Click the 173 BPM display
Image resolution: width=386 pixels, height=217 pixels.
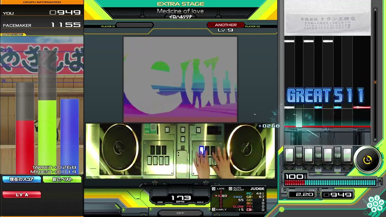click(181, 198)
